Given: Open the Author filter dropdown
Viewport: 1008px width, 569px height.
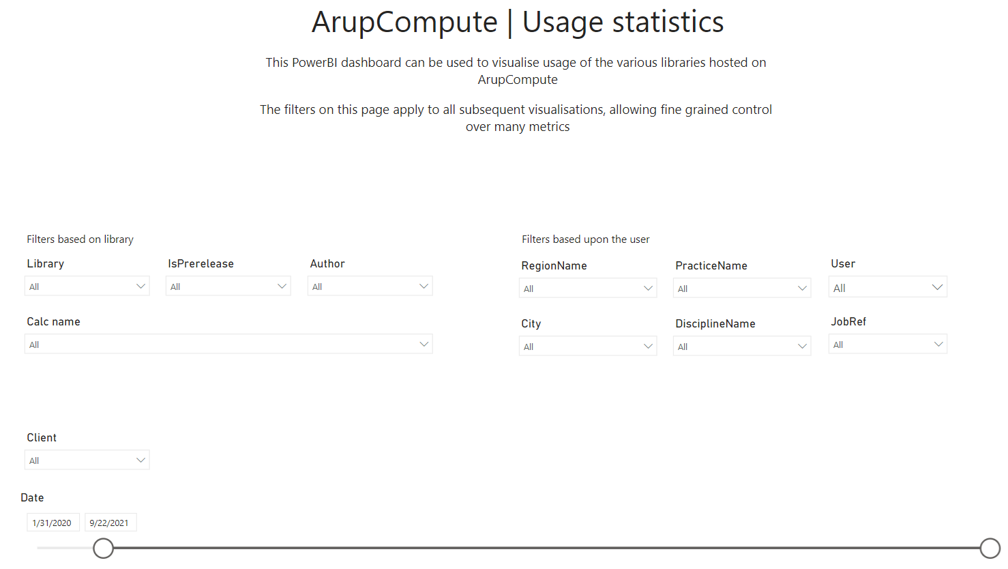Looking at the screenshot, I should pos(370,286).
